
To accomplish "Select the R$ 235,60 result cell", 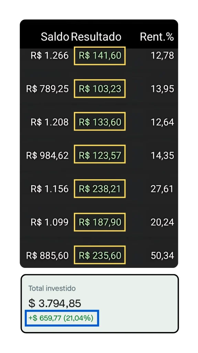I will (x=100, y=255).
